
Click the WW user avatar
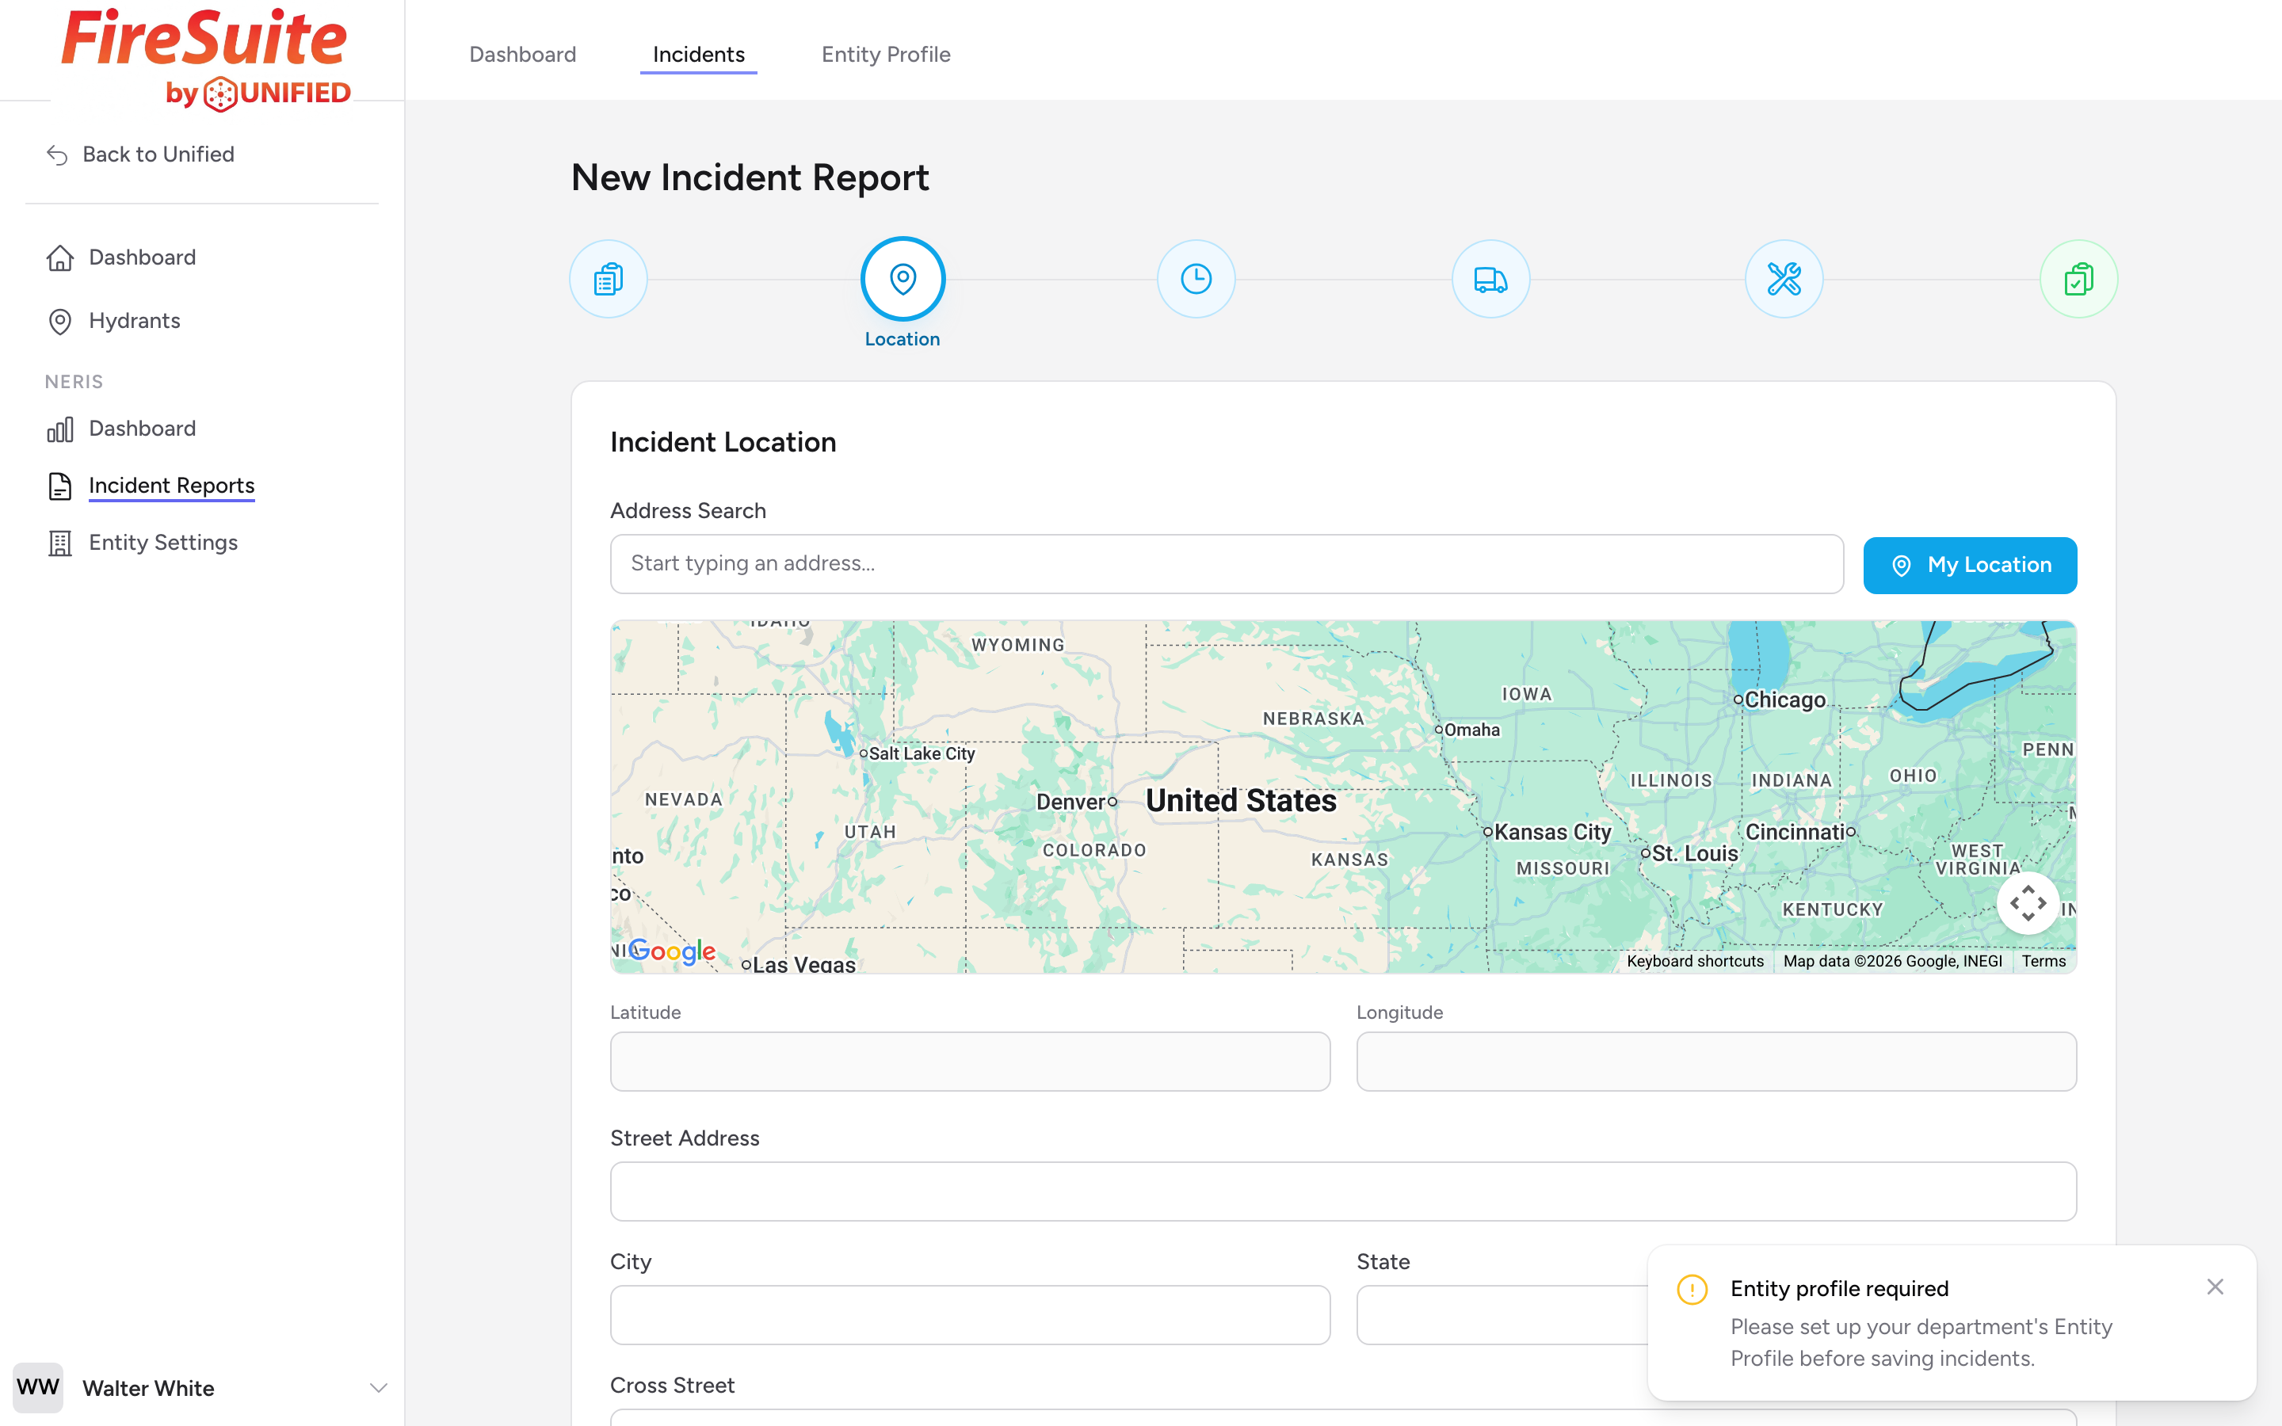pos(38,1387)
